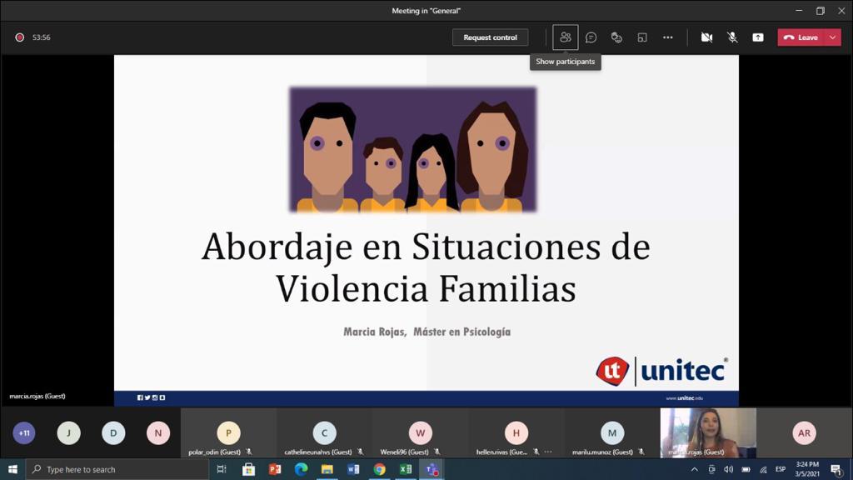
Task: Launch Google Chrome from the taskbar
Action: pyautogui.click(x=380, y=469)
